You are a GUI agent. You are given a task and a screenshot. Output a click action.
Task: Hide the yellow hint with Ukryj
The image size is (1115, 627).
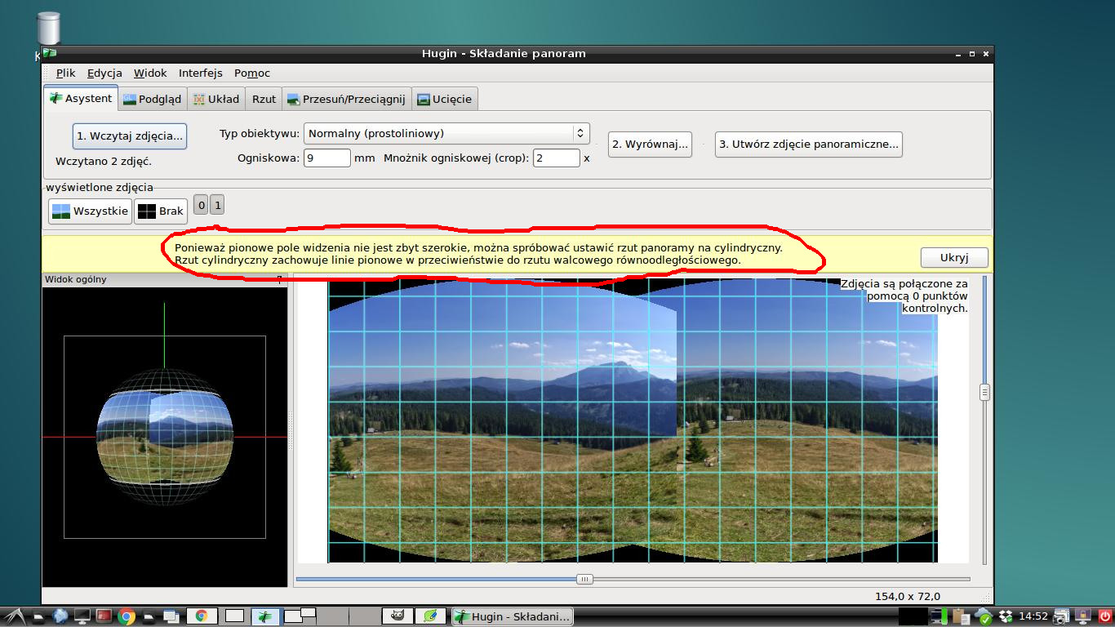pos(953,257)
